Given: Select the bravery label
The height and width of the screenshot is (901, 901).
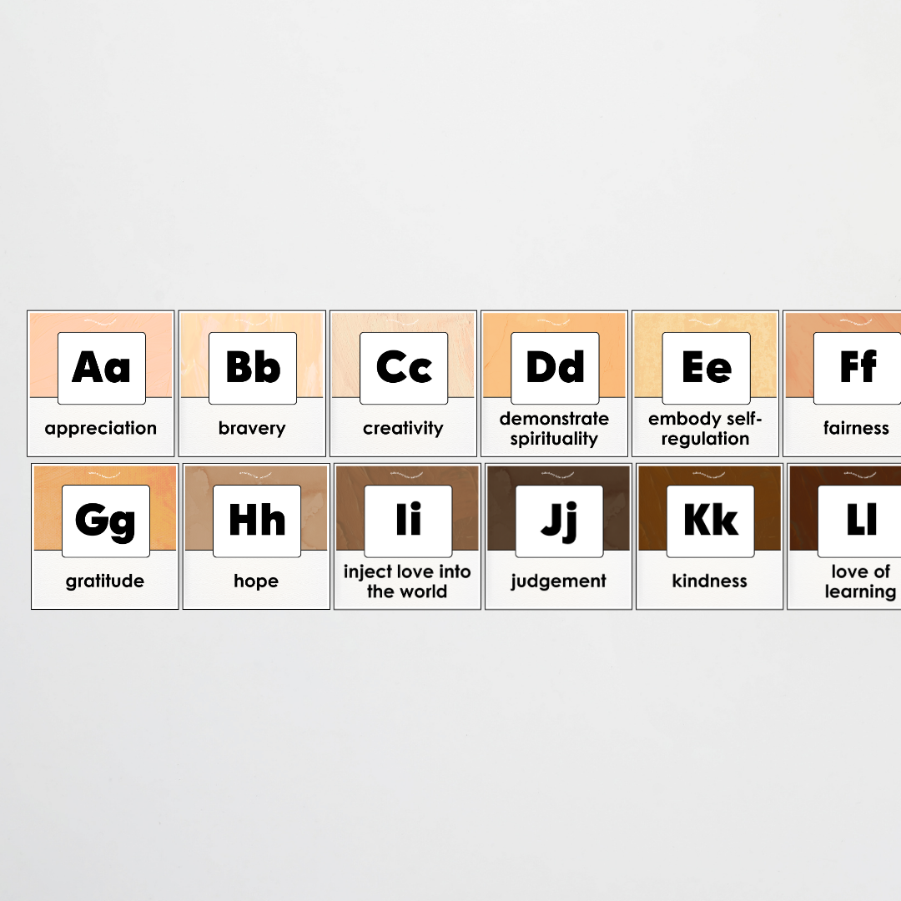Looking at the screenshot, I should point(252,428).
